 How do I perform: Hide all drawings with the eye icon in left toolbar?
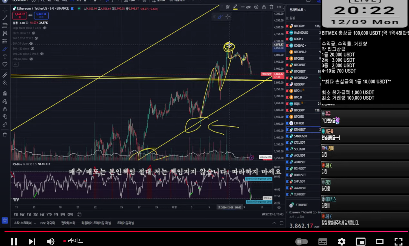pos(5,116)
